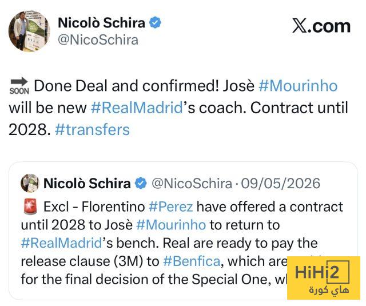Image resolution: width=366 pixels, height=306 pixels.
Task: Click the small avatar in quoted tweet
Action: 30,183
